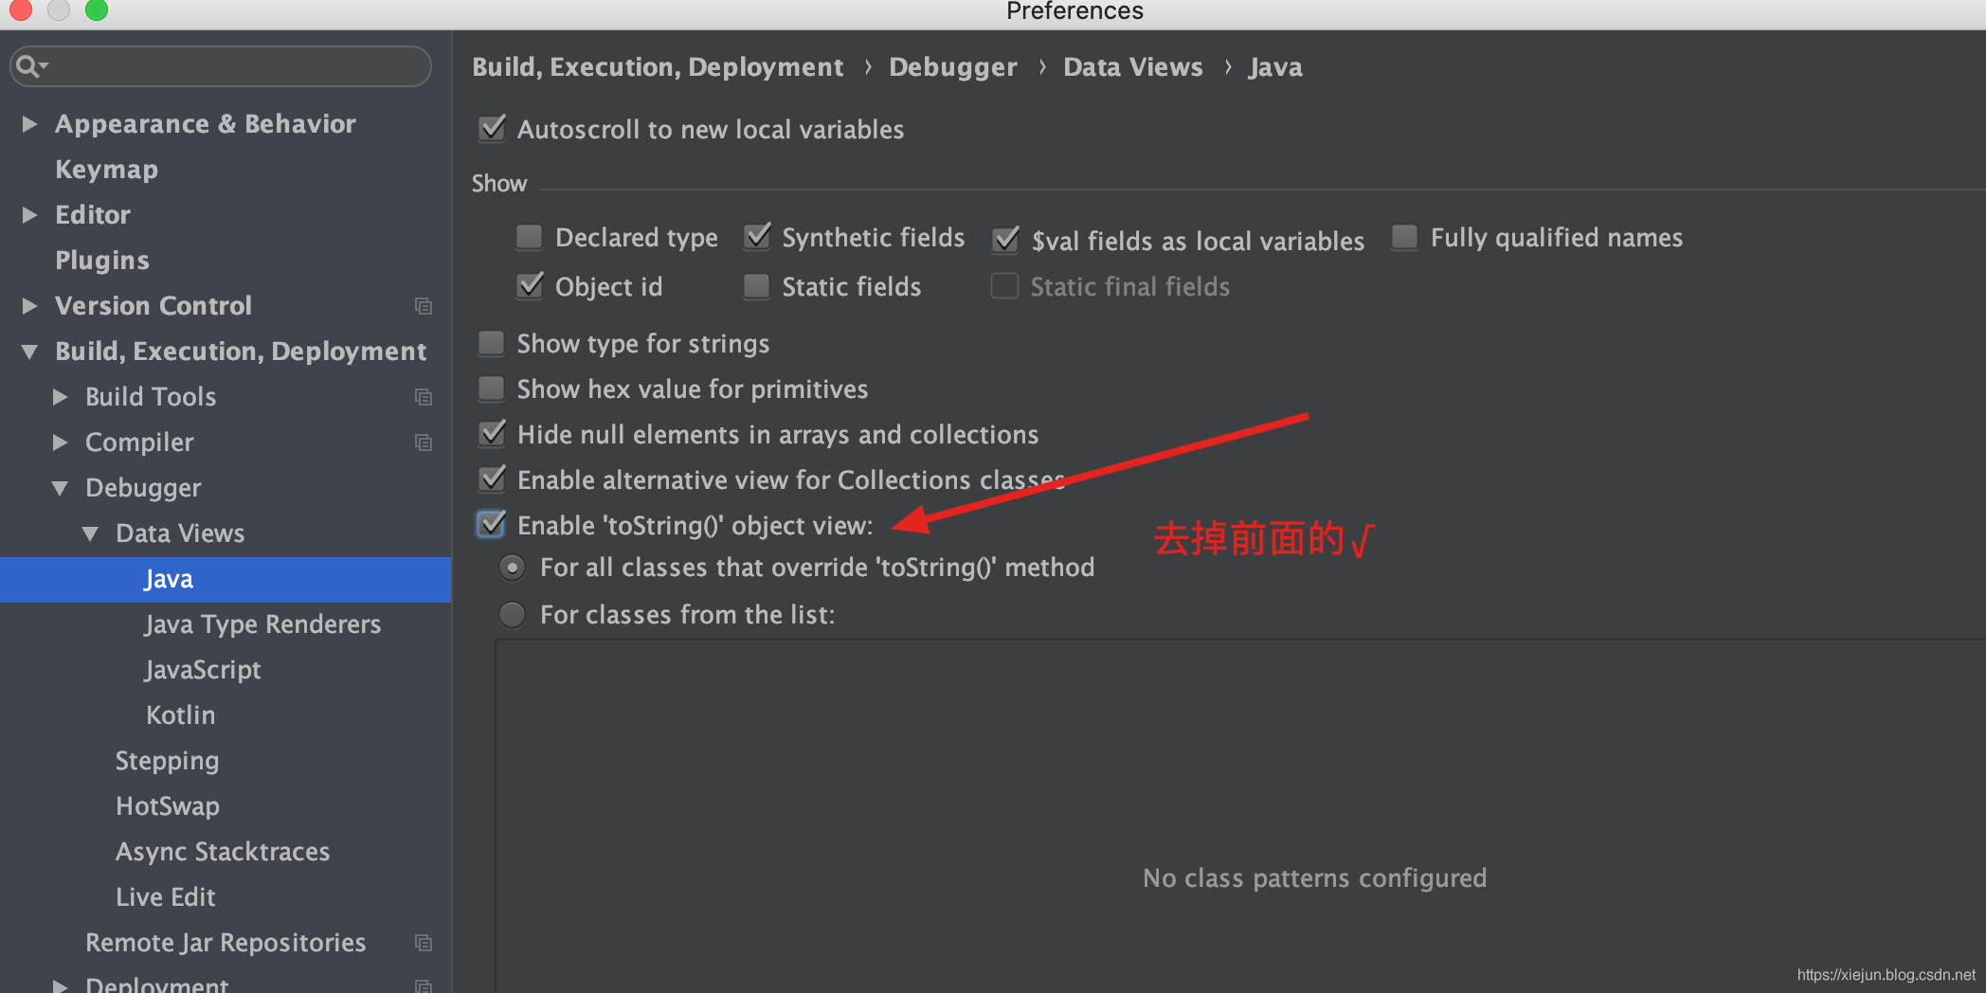The image size is (1986, 993).
Task: Click inside the class patterns list area
Action: [1240, 816]
